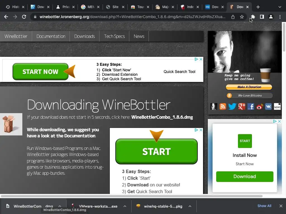Click the horizontal page scrollbar
Viewport: 286px width, 214px height.
[132, 196]
